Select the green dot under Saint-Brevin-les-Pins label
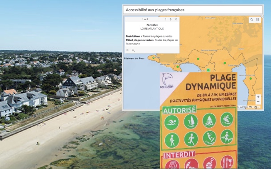271x169 pixels. [251, 79]
